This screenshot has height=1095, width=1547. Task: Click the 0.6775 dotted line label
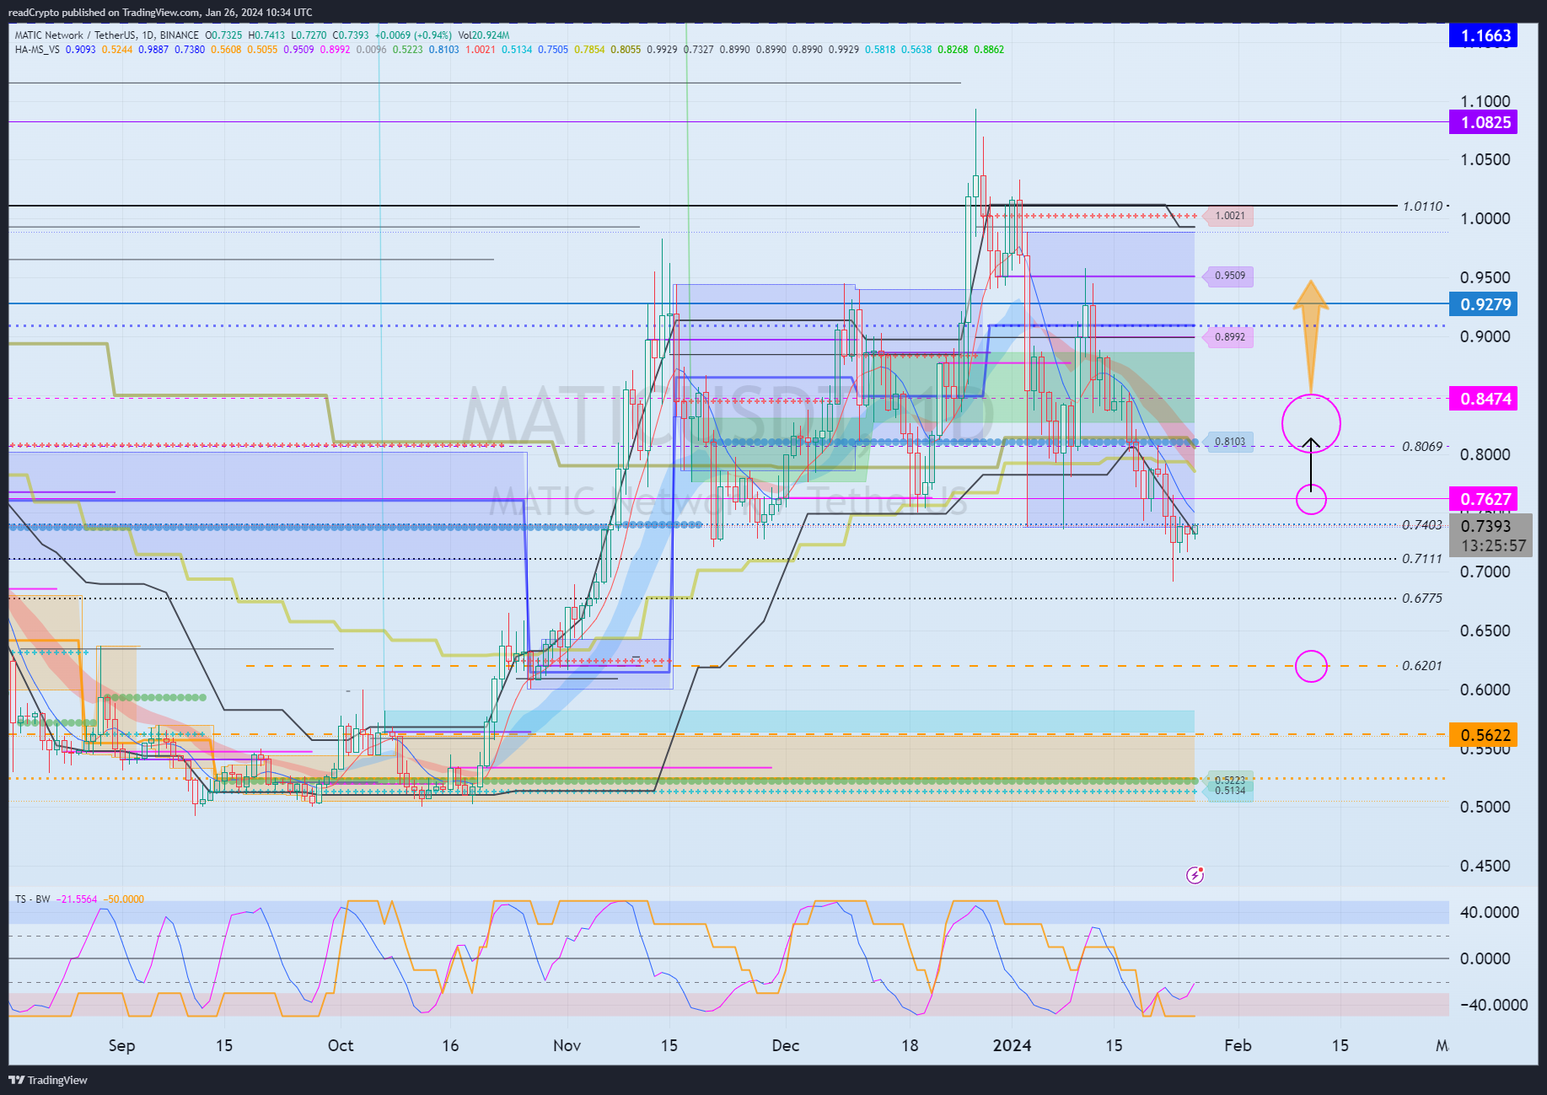1422,598
